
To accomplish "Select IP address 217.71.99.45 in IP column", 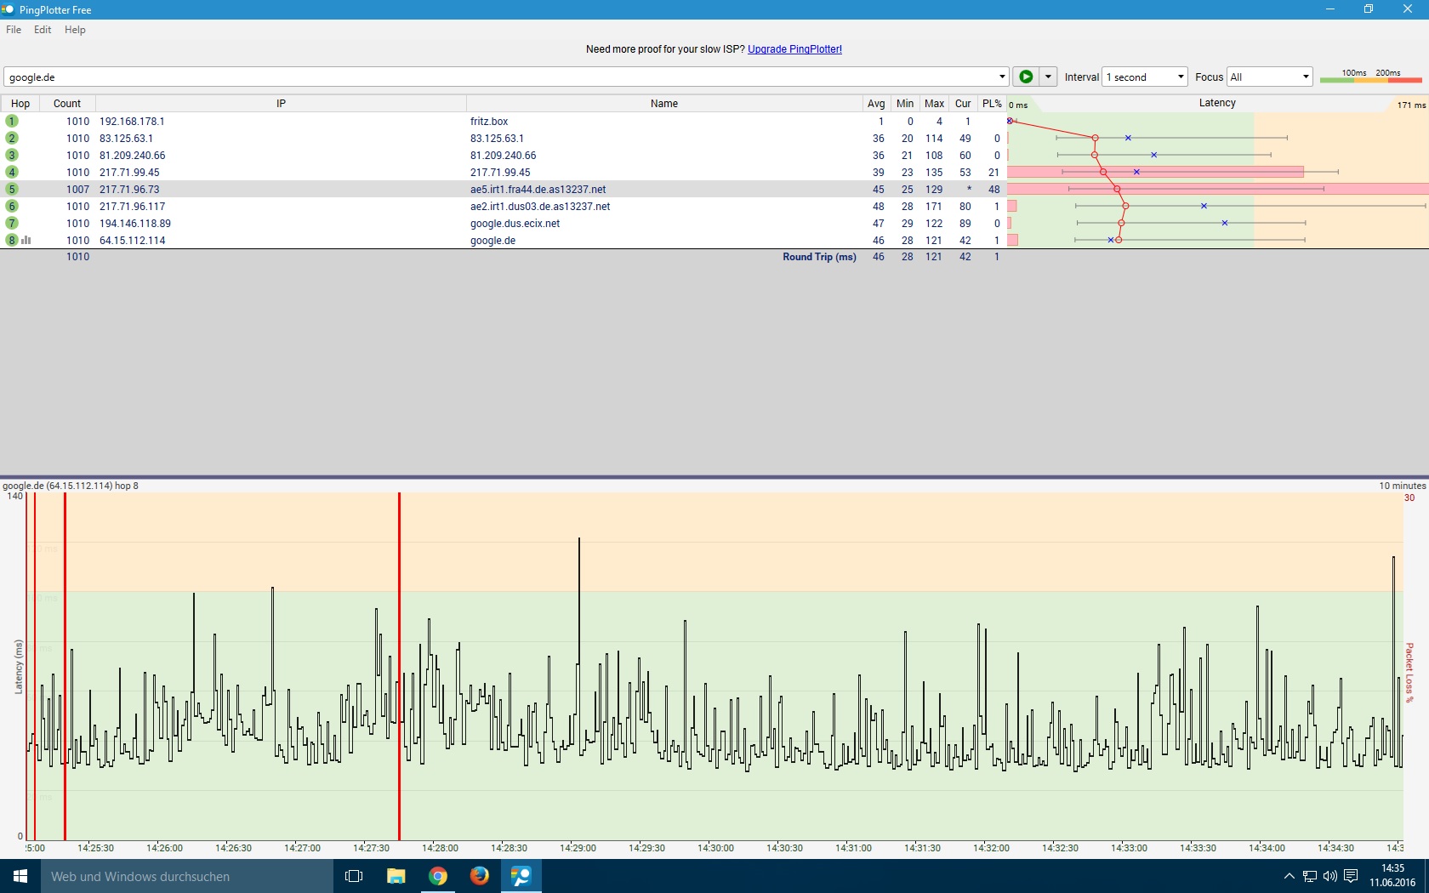I will (129, 173).
